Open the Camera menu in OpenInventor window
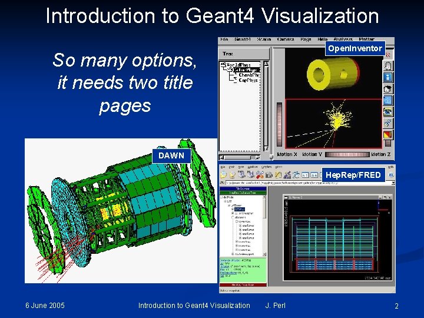Viewport: 424px width, 318px height. [x=286, y=39]
